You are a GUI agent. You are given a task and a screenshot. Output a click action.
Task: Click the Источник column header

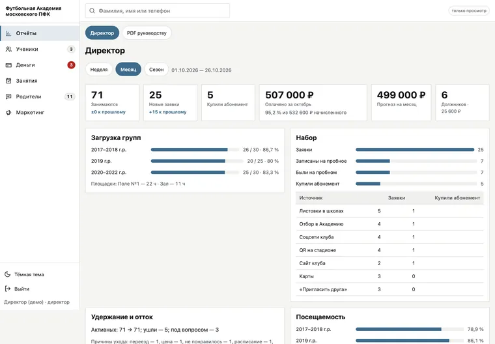coord(311,198)
